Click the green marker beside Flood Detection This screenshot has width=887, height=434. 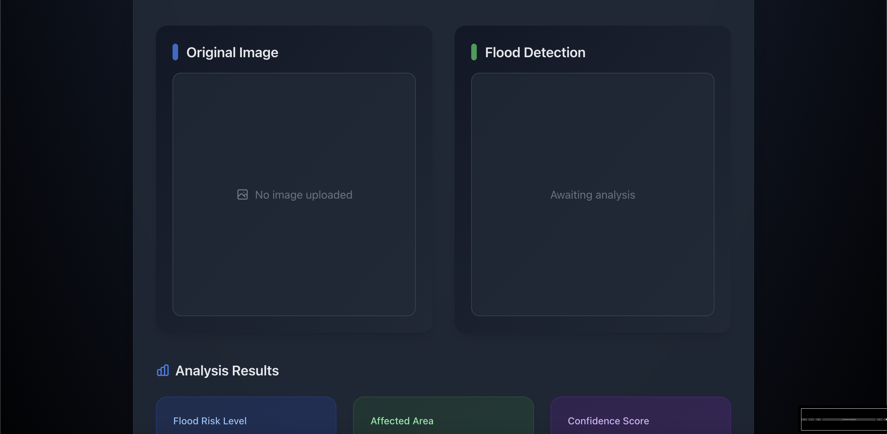(474, 52)
